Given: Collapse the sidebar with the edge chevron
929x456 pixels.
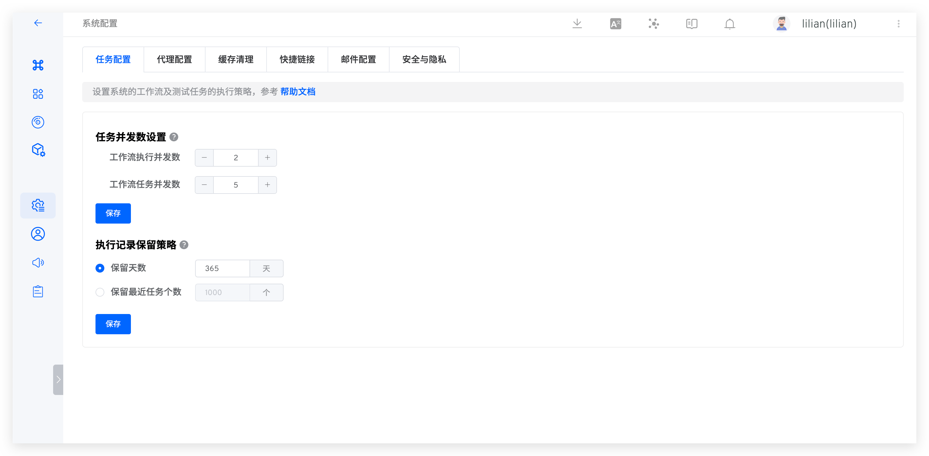Looking at the screenshot, I should point(58,379).
